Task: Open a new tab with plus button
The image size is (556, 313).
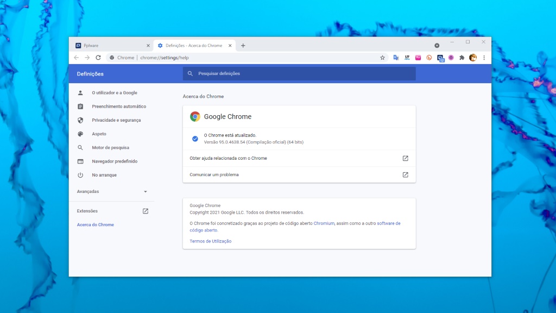Action: (243, 46)
